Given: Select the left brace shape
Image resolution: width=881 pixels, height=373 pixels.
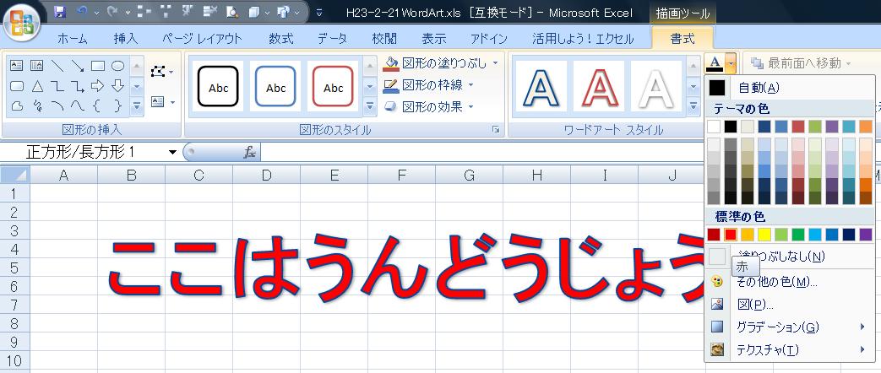Looking at the screenshot, I should 98,105.
